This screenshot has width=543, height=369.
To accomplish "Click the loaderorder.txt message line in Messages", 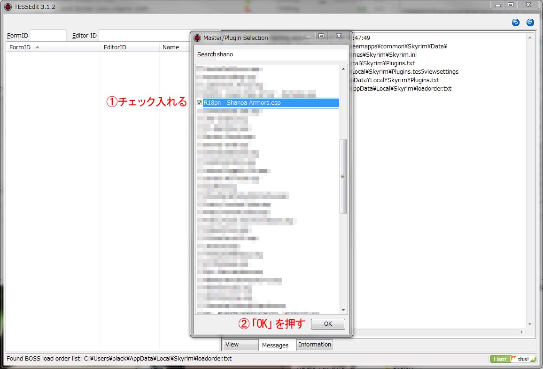I will click(402, 89).
